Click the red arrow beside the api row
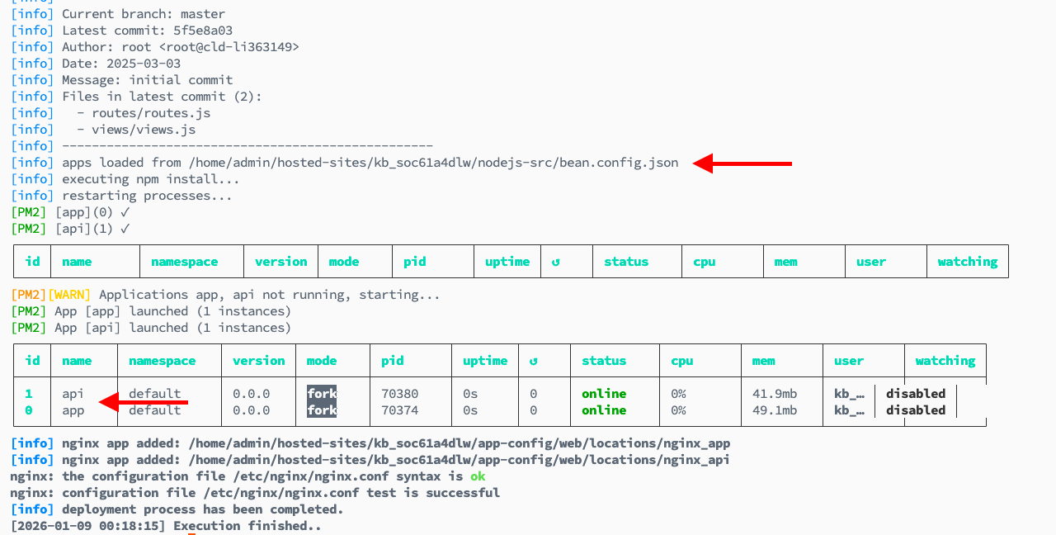 (x=143, y=402)
